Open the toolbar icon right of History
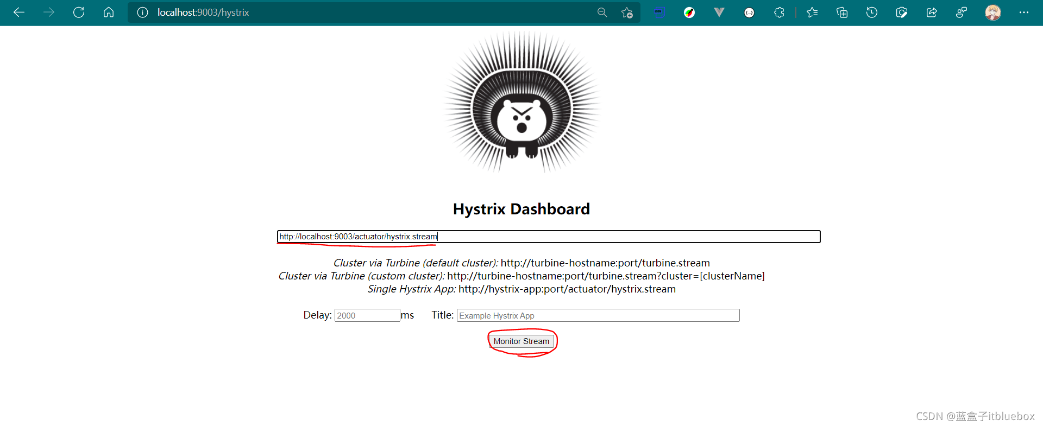This screenshot has width=1043, height=426. tap(902, 12)
